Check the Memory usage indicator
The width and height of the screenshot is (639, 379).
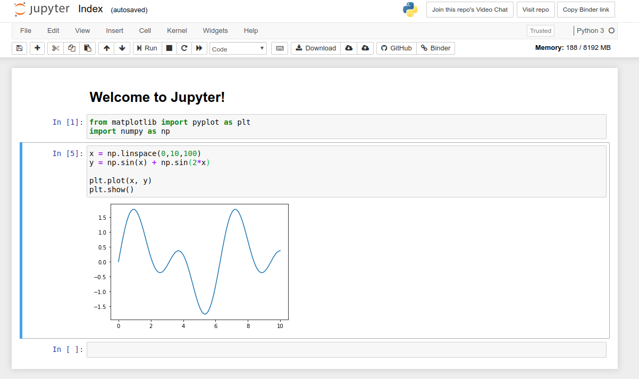(573, 48)
